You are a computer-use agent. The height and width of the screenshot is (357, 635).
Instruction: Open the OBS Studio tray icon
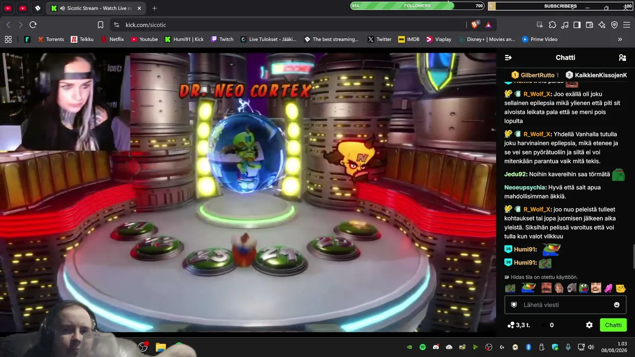pyautogui.click(x=489, y=347)
